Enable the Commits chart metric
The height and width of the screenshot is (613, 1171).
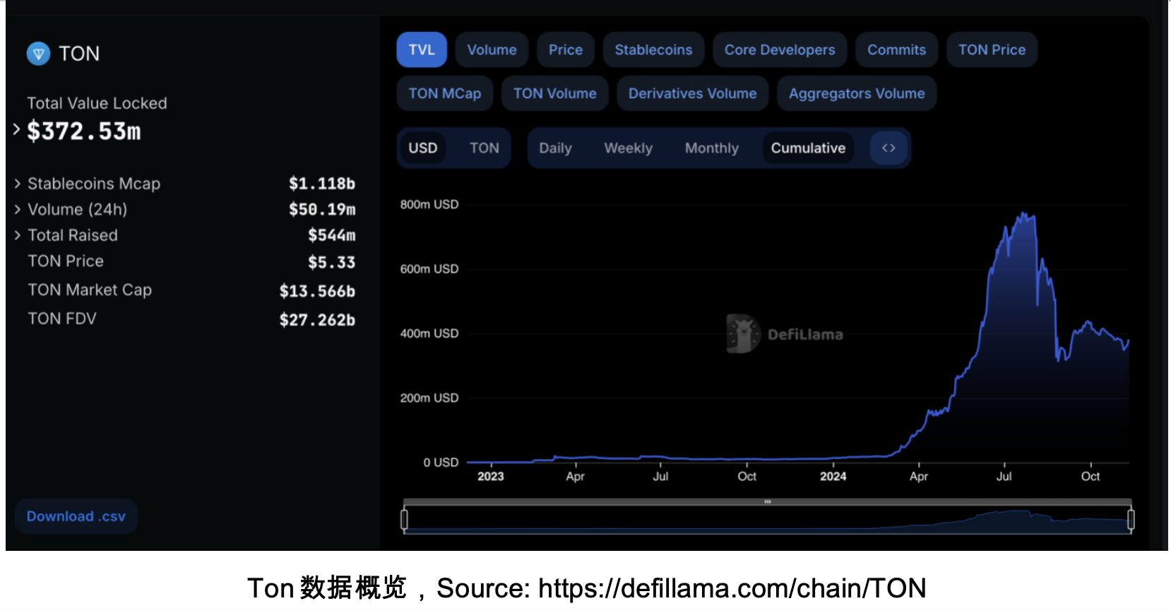pos(896,50)
